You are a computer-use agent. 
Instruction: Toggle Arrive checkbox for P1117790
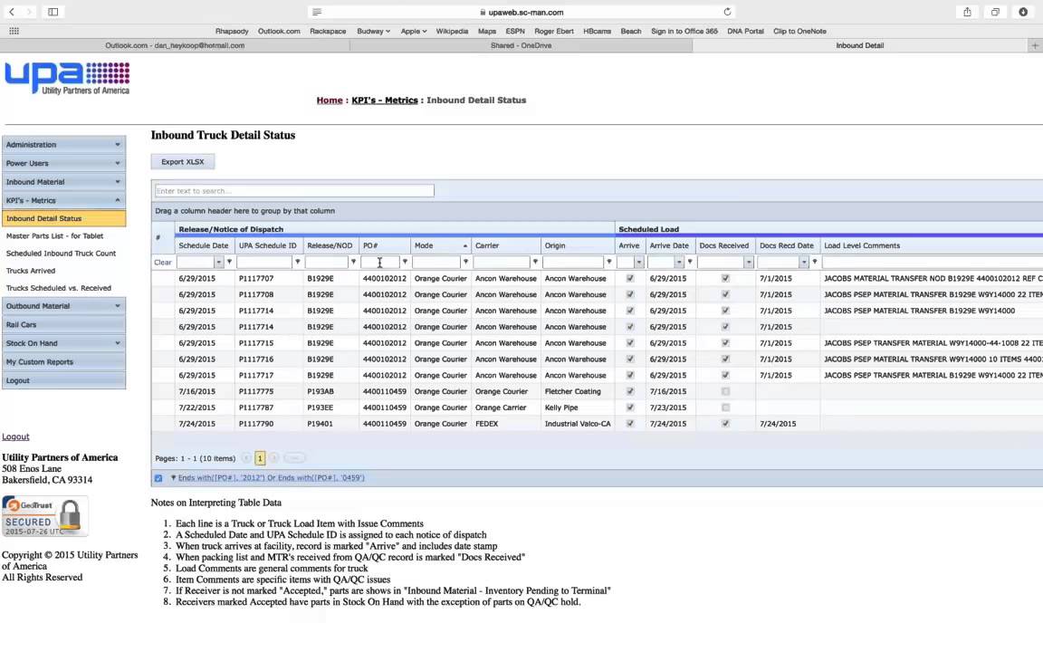tap(630, 424)
